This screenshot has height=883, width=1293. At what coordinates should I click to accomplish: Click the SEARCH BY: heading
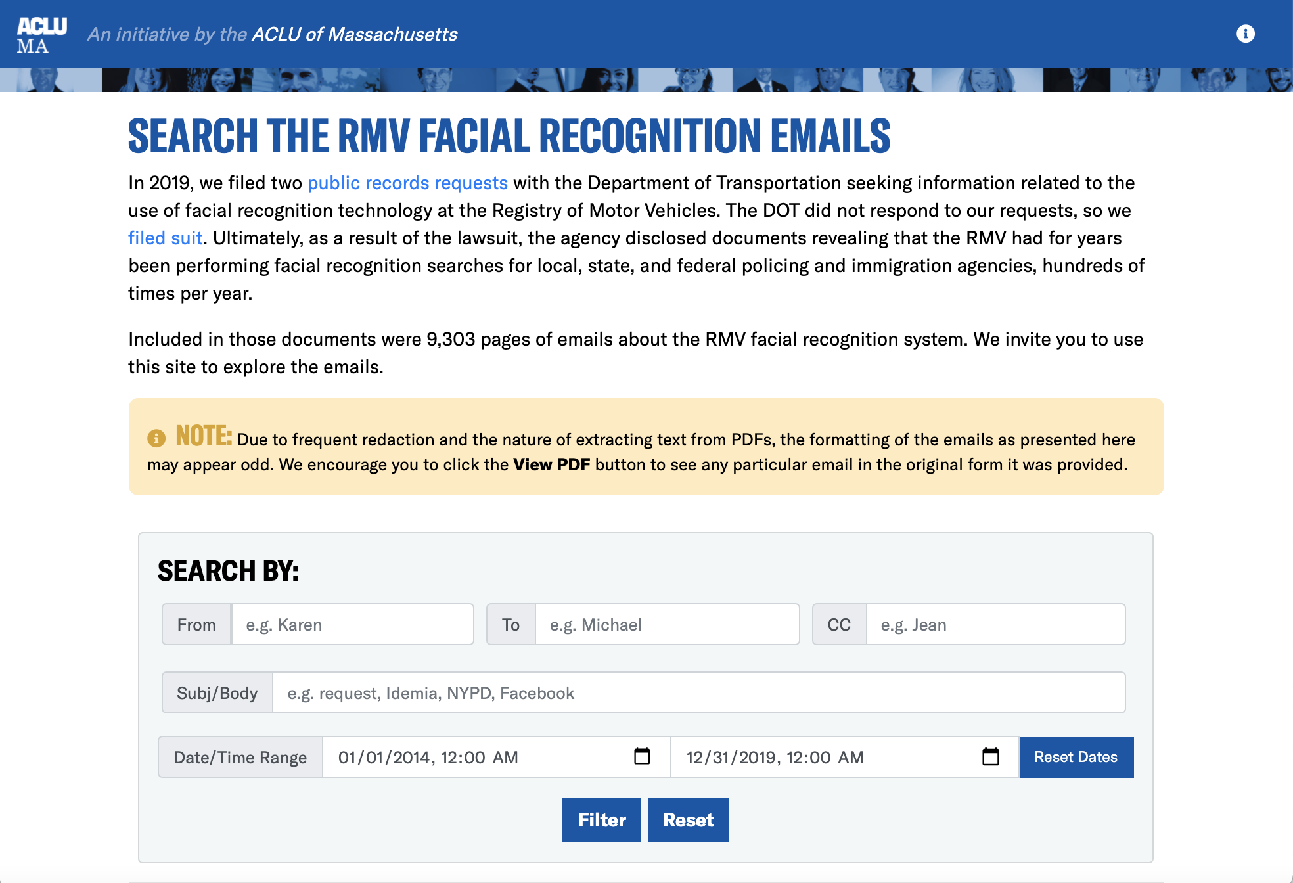tap(228, 571)
